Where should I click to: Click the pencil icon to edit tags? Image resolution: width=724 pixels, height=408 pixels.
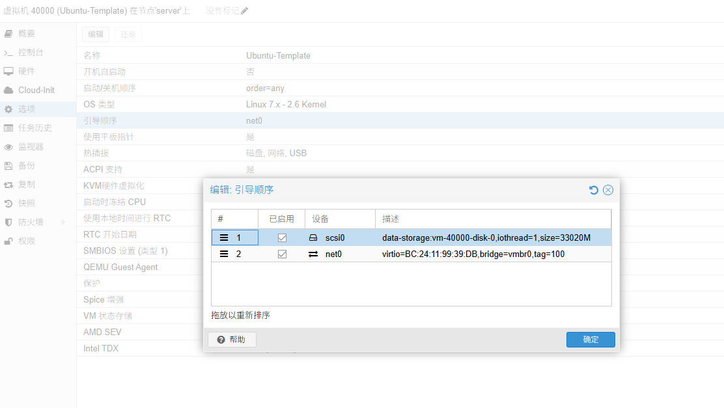(244, 10)
